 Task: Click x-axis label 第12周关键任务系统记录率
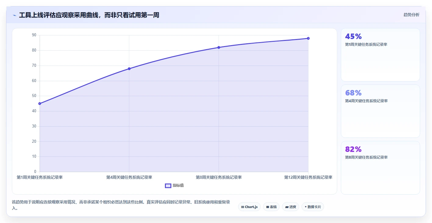(x=308, y=177)
